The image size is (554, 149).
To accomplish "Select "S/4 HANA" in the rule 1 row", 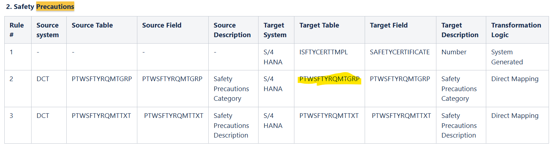I will coord(273,57).
